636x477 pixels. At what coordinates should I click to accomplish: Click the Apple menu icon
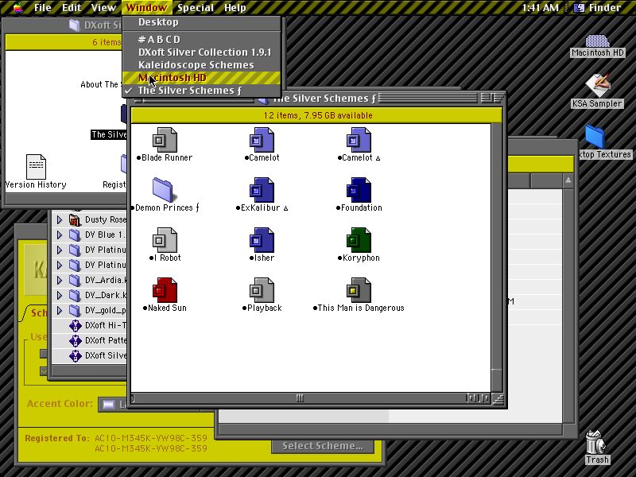coord(17,8)
